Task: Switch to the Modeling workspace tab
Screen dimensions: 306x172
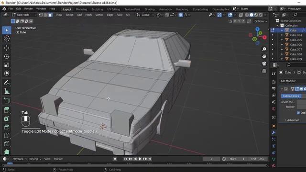Action: (x=81, y=9)
